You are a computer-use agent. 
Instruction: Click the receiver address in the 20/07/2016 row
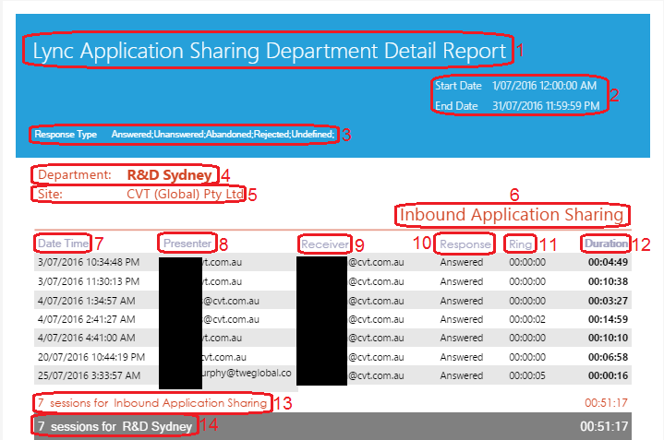coord(376,357)
